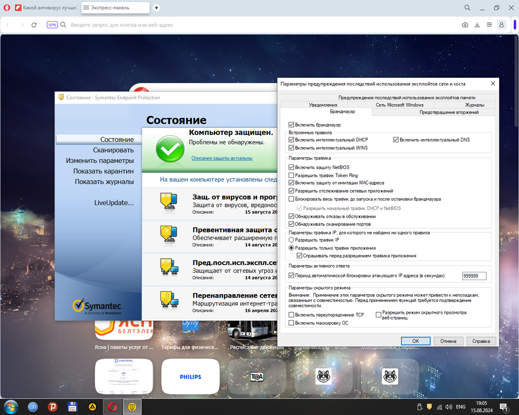Click the Symantec shield in system tray

(x=429, y=407)
